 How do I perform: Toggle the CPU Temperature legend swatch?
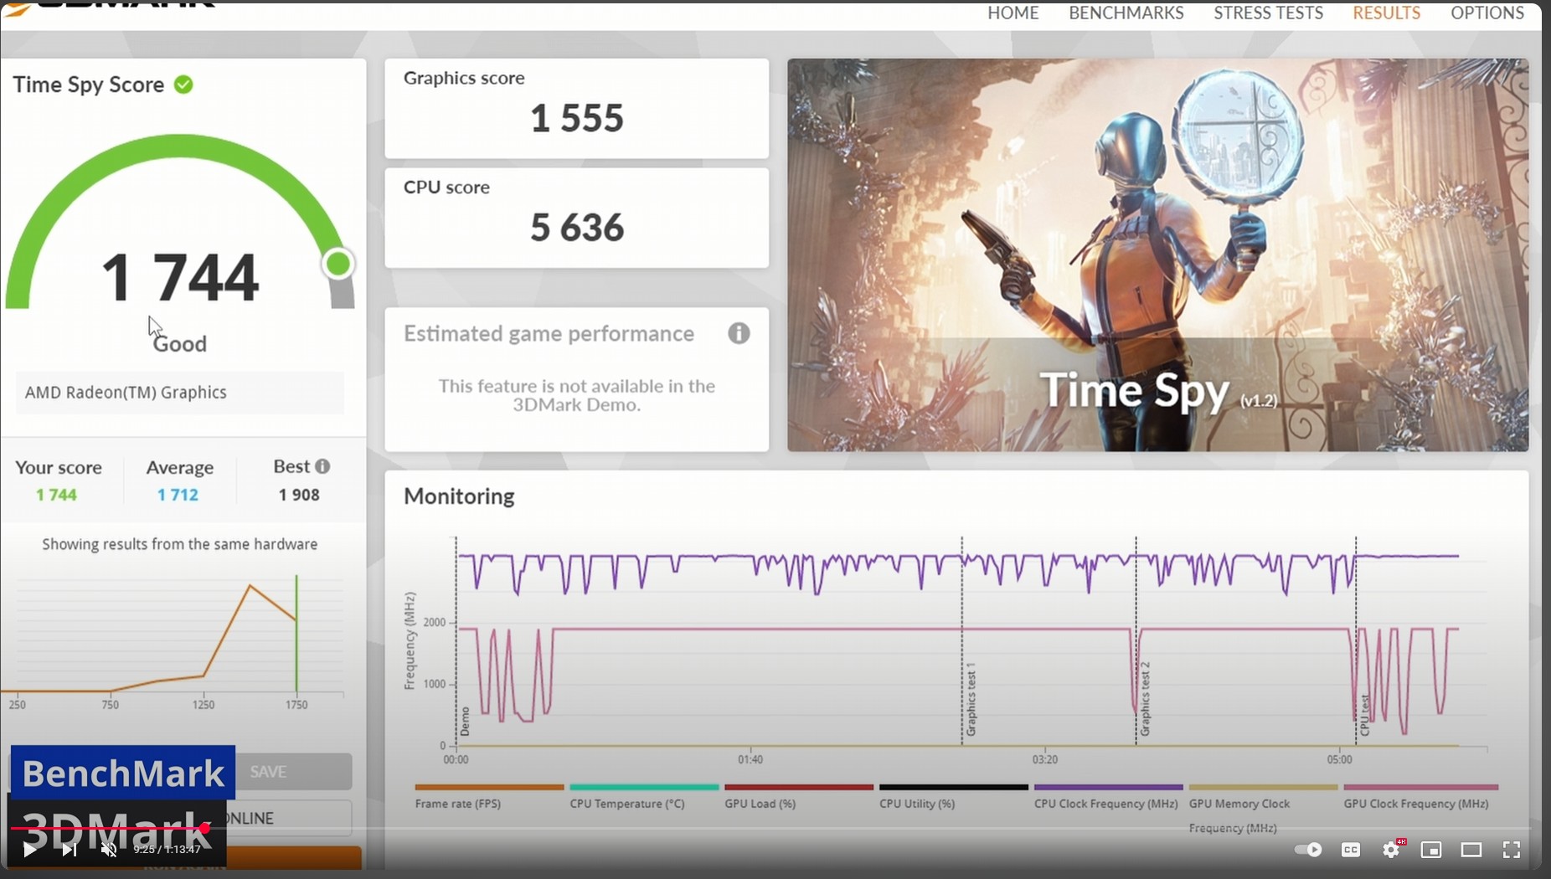coord(644,787)
